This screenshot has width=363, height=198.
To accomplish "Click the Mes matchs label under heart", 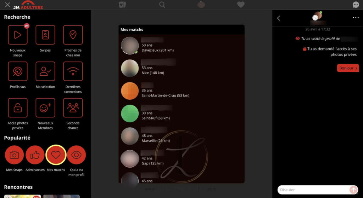I will coord(56,170).
